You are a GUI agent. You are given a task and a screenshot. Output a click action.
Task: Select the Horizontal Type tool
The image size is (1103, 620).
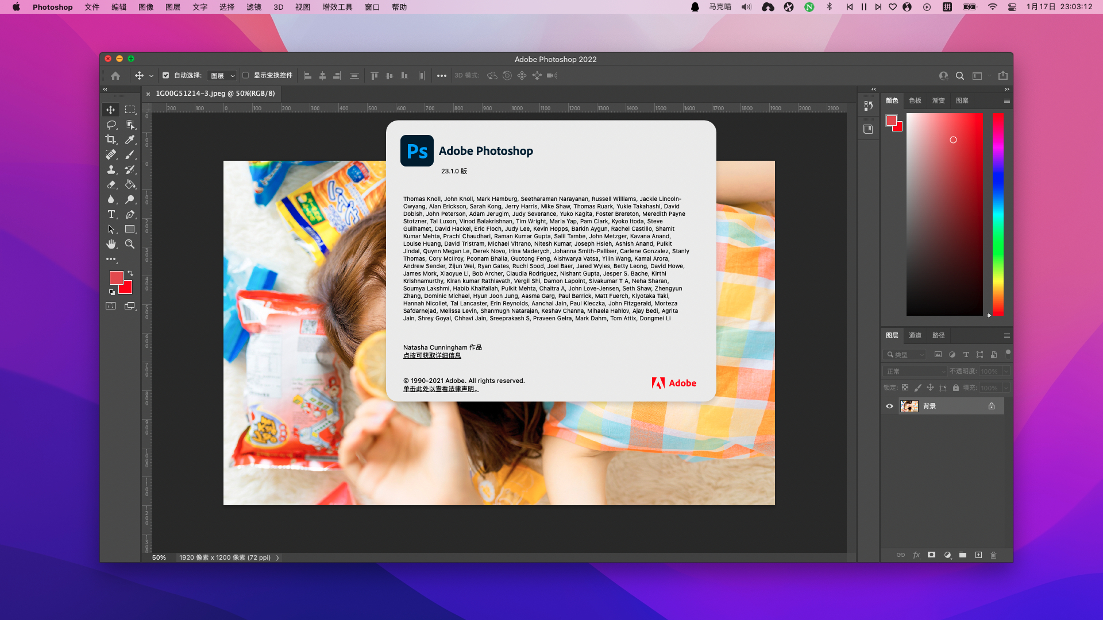pyautogui.click(x=111, y=214)
